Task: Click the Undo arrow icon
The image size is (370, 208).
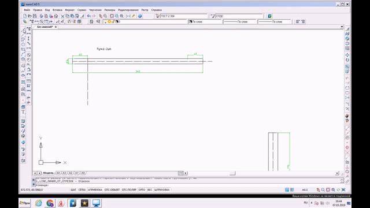Action: point(88,16)
